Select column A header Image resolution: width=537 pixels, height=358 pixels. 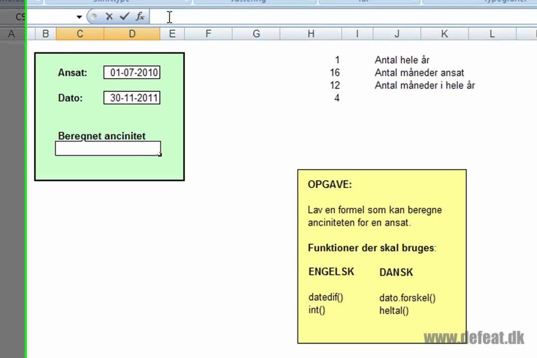[11, 34]
